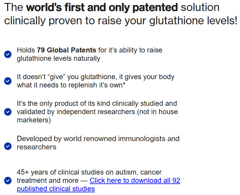Click the "glutathione levels naturally" text line
240x195 pixels.
click(58, 58)
